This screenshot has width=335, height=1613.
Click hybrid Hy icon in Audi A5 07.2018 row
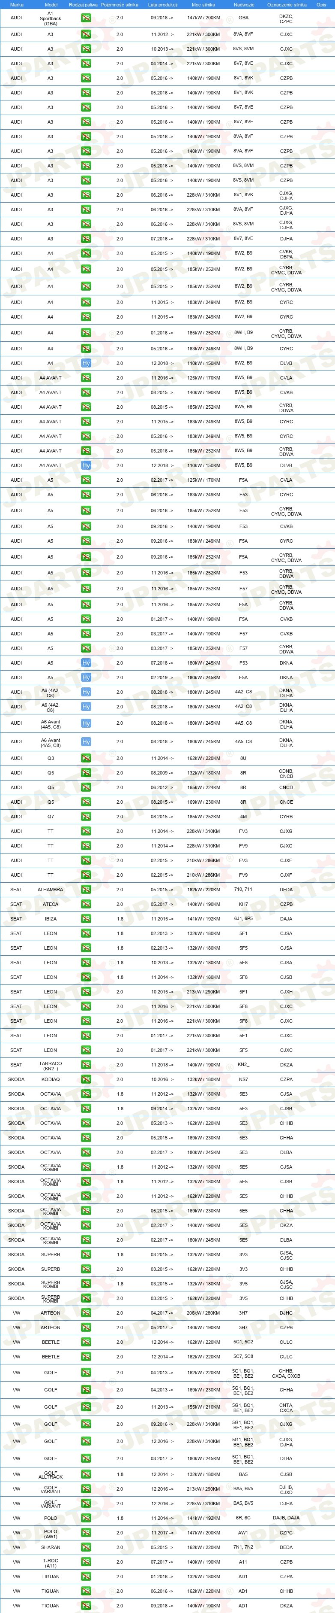[86, 662]
